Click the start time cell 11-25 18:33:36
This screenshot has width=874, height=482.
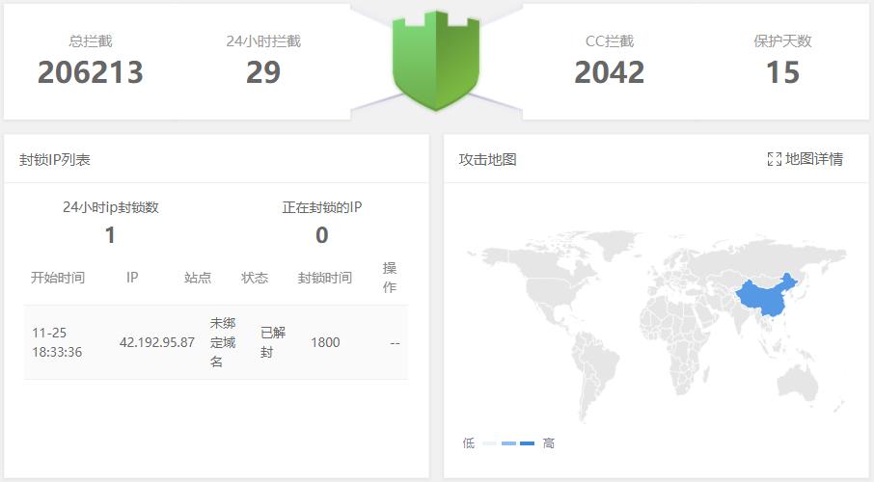click(x=57, y=342)
